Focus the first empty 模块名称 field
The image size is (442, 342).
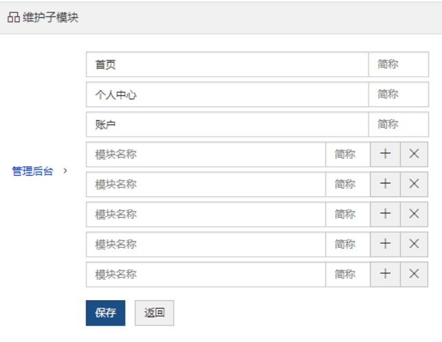tap(206, 155)
